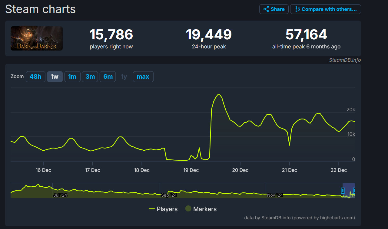Select the 6m zoom option

108,77
